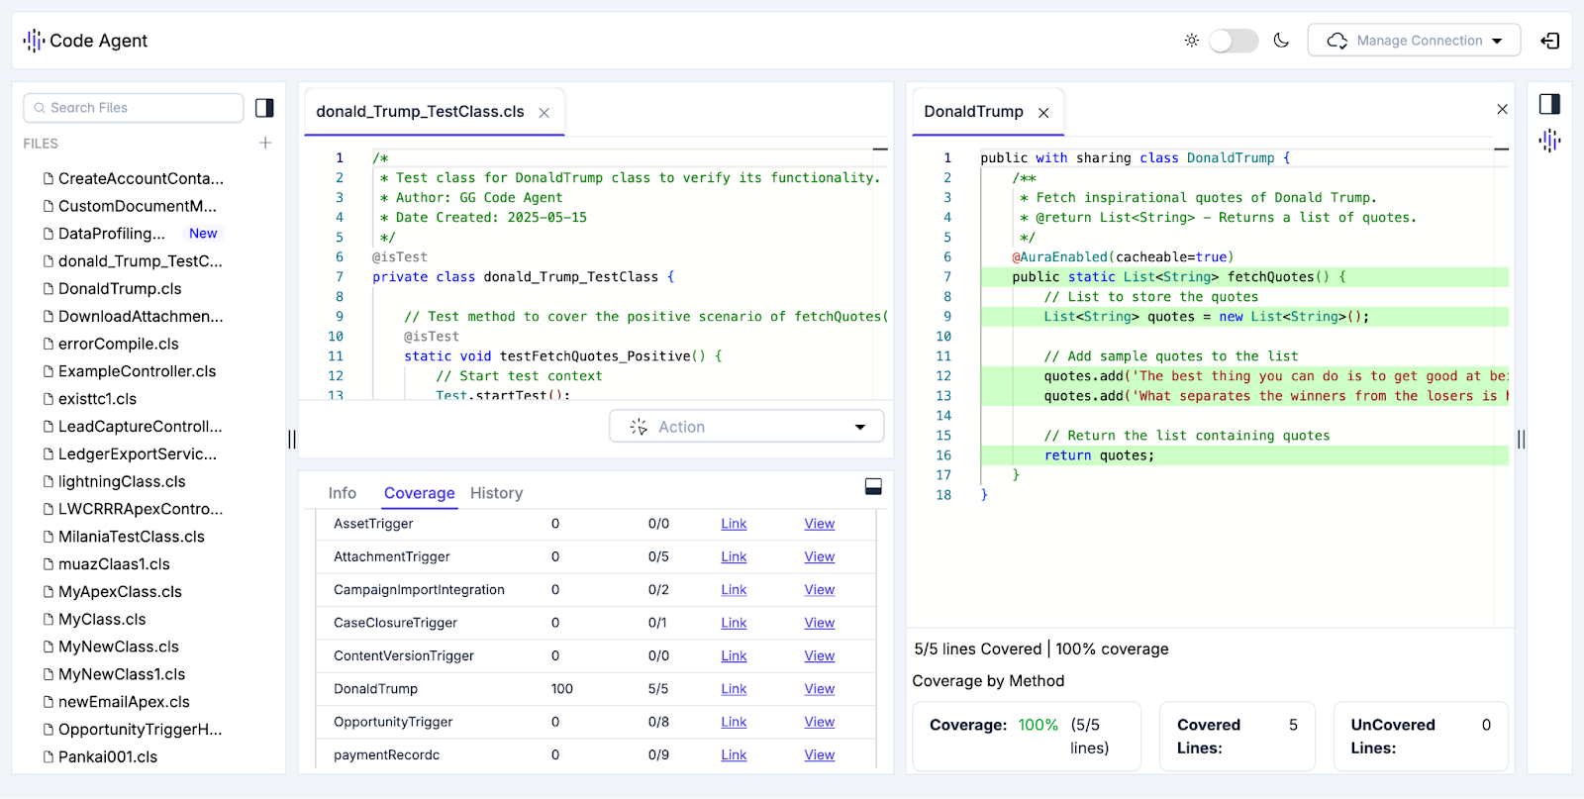The height and width of the screenshot is (799, 1584).
Task: Click View for ContentVersionTrigger row
Action: [820, 655]
